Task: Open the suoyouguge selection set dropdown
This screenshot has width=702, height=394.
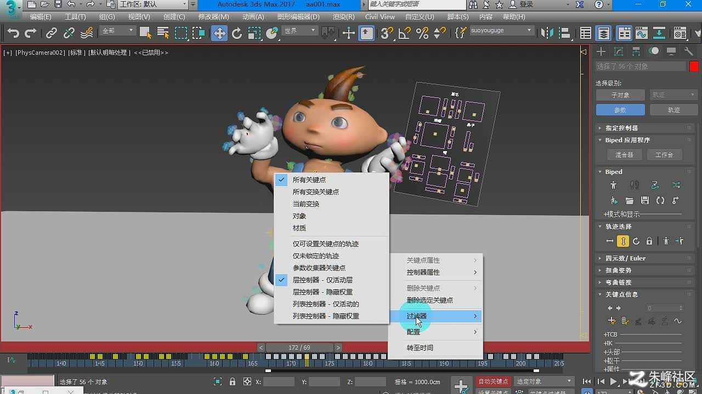Action: pos(502,31)
